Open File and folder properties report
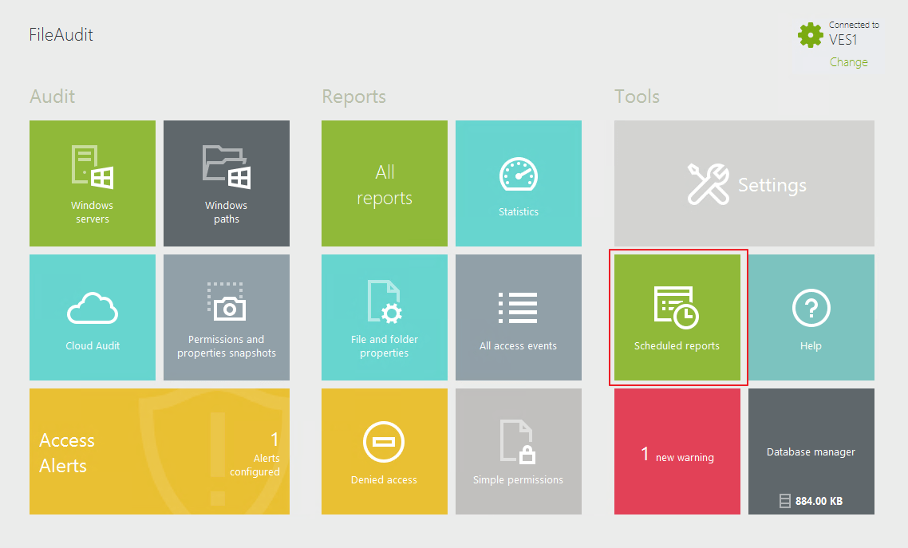Viewport: 908px width, 548px height. (385, 317)
